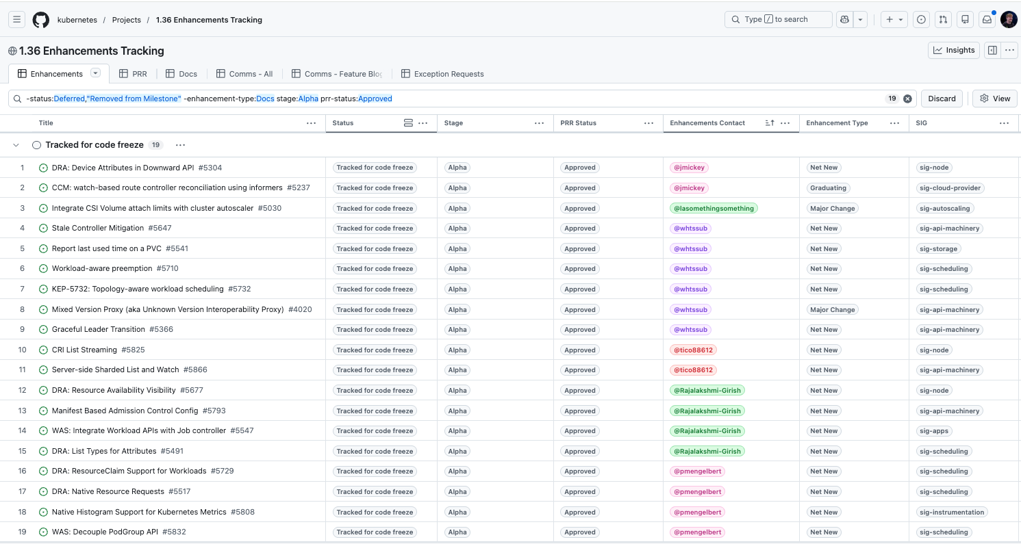Image resolution: width=1021 pixels, height=544 pixels.
Task: Open notifications inbox icon
Action: 987,20
